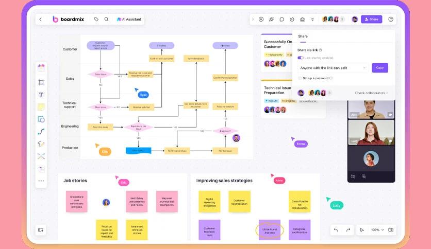This screenshot has width=431, height=249.
Task: Go back using the left arrow
Action: point(41,19)
